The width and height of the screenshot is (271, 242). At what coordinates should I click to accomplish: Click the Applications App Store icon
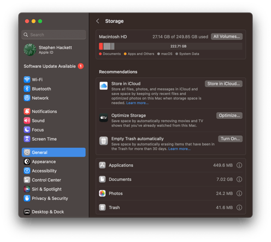click(102, 165)
